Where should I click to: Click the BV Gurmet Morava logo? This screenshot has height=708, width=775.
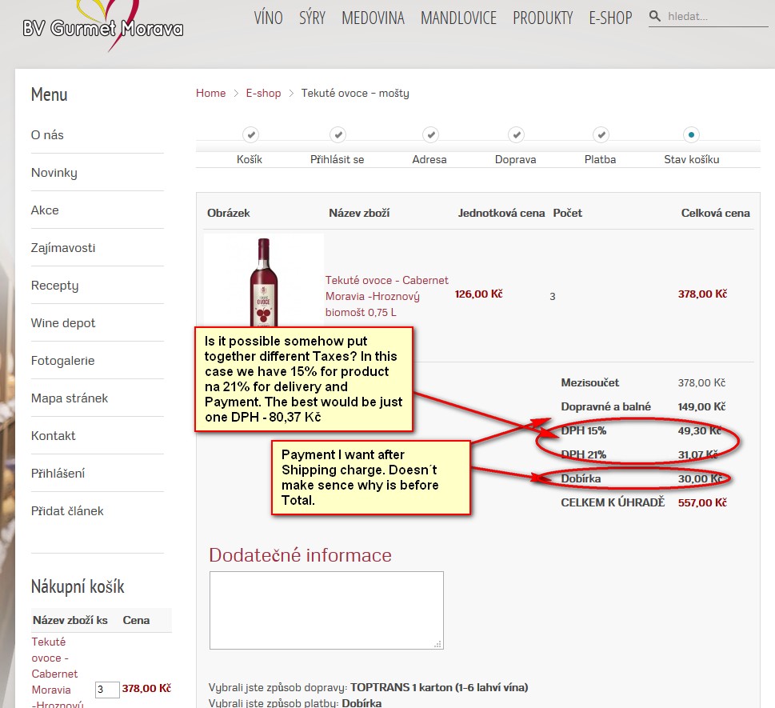click(x=103, y=26)
